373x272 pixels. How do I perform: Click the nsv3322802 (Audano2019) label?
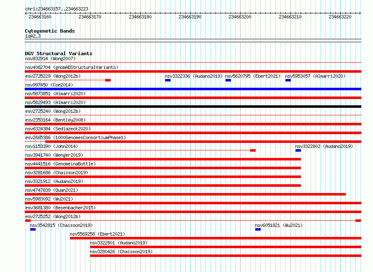pyautogui.click(x=324, y=146)
